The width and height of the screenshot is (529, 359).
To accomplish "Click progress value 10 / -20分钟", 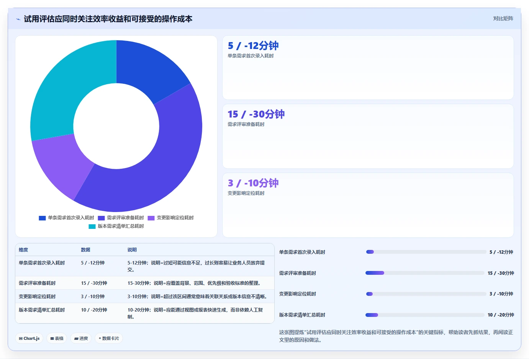I will 501,315.
